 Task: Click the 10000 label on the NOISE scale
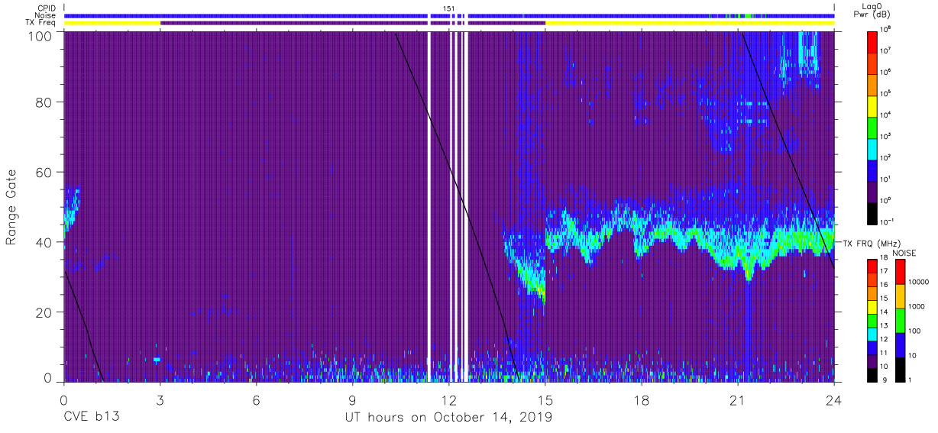click(x=918, y=283)
